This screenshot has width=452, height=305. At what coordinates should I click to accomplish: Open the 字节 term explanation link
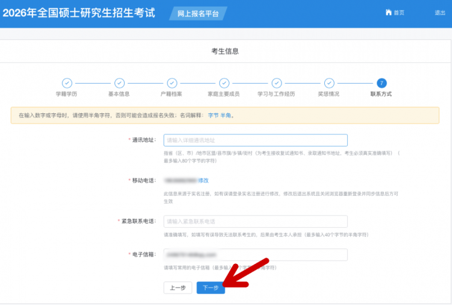pos(213,115)
